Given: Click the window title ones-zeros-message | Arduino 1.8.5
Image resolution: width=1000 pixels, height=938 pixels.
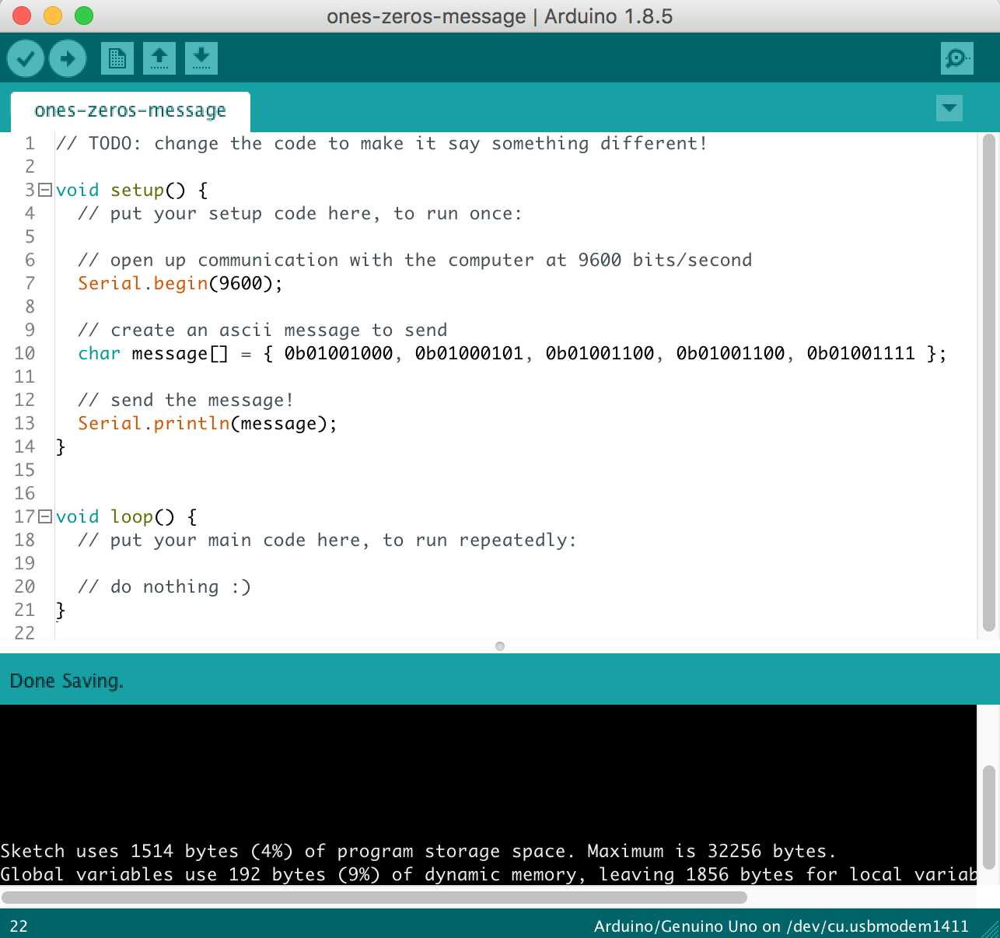Looking at the screenshot, I should pos(499,16).
